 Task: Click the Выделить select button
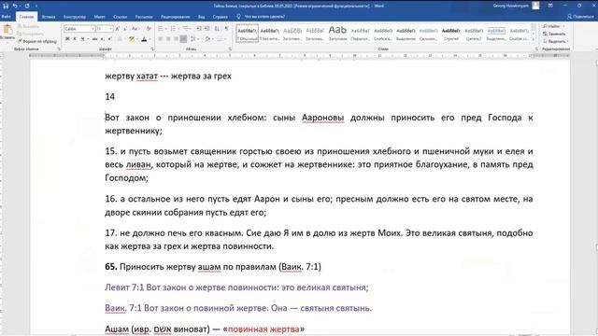tap(555, 41)
